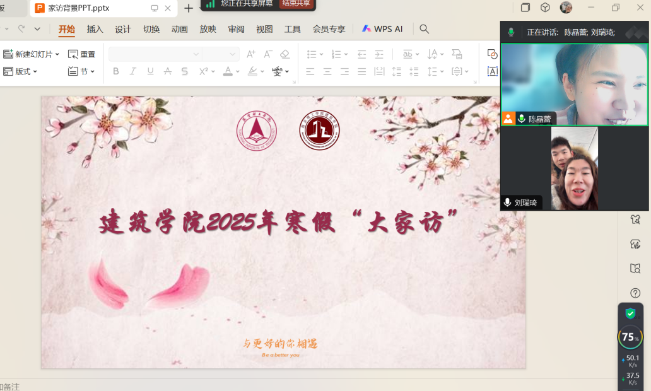Viewport: 651px width, 391px height.
Task: Switch to the 动画 tab
Action: point(180,29)
